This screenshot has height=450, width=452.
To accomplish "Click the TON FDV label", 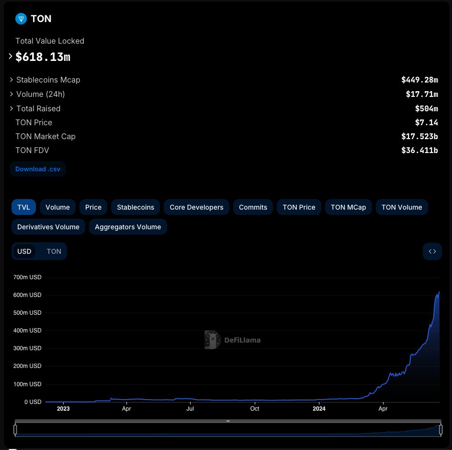I will 32,150.
